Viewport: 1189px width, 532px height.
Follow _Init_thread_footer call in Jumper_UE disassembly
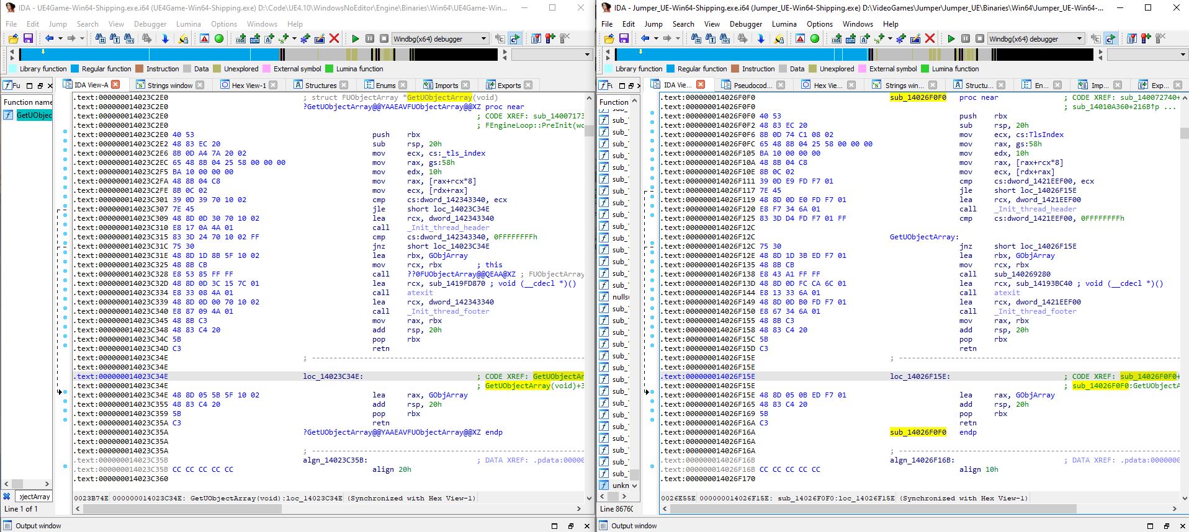click(x=1035, y=311)
